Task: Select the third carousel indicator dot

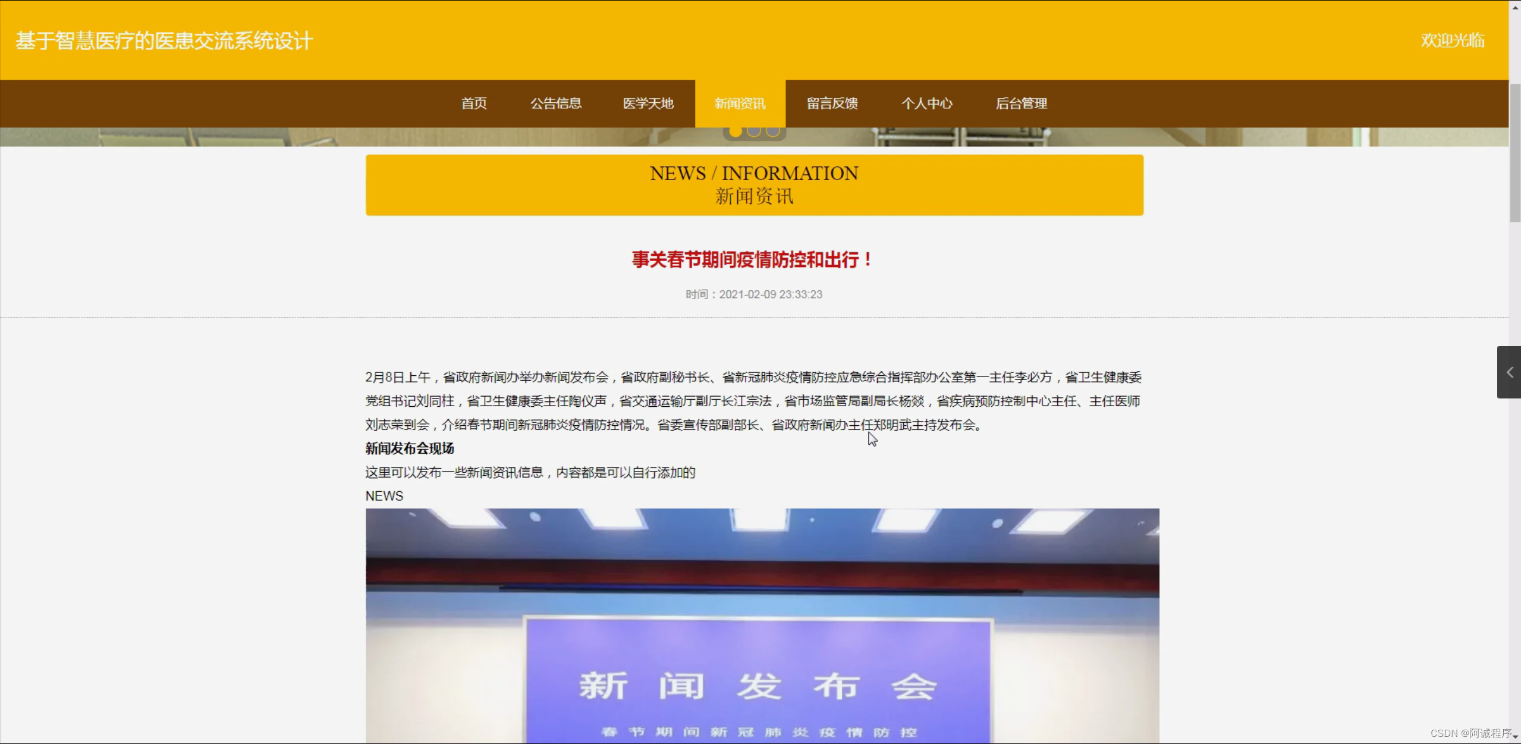Action: pos(772,131)
